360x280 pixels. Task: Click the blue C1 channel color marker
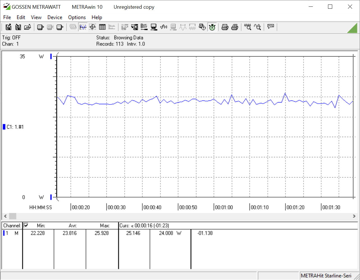click(4, 127)
